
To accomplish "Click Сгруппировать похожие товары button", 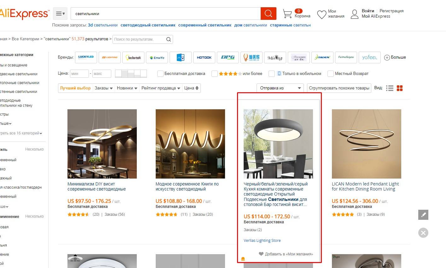I will [339, 88].
